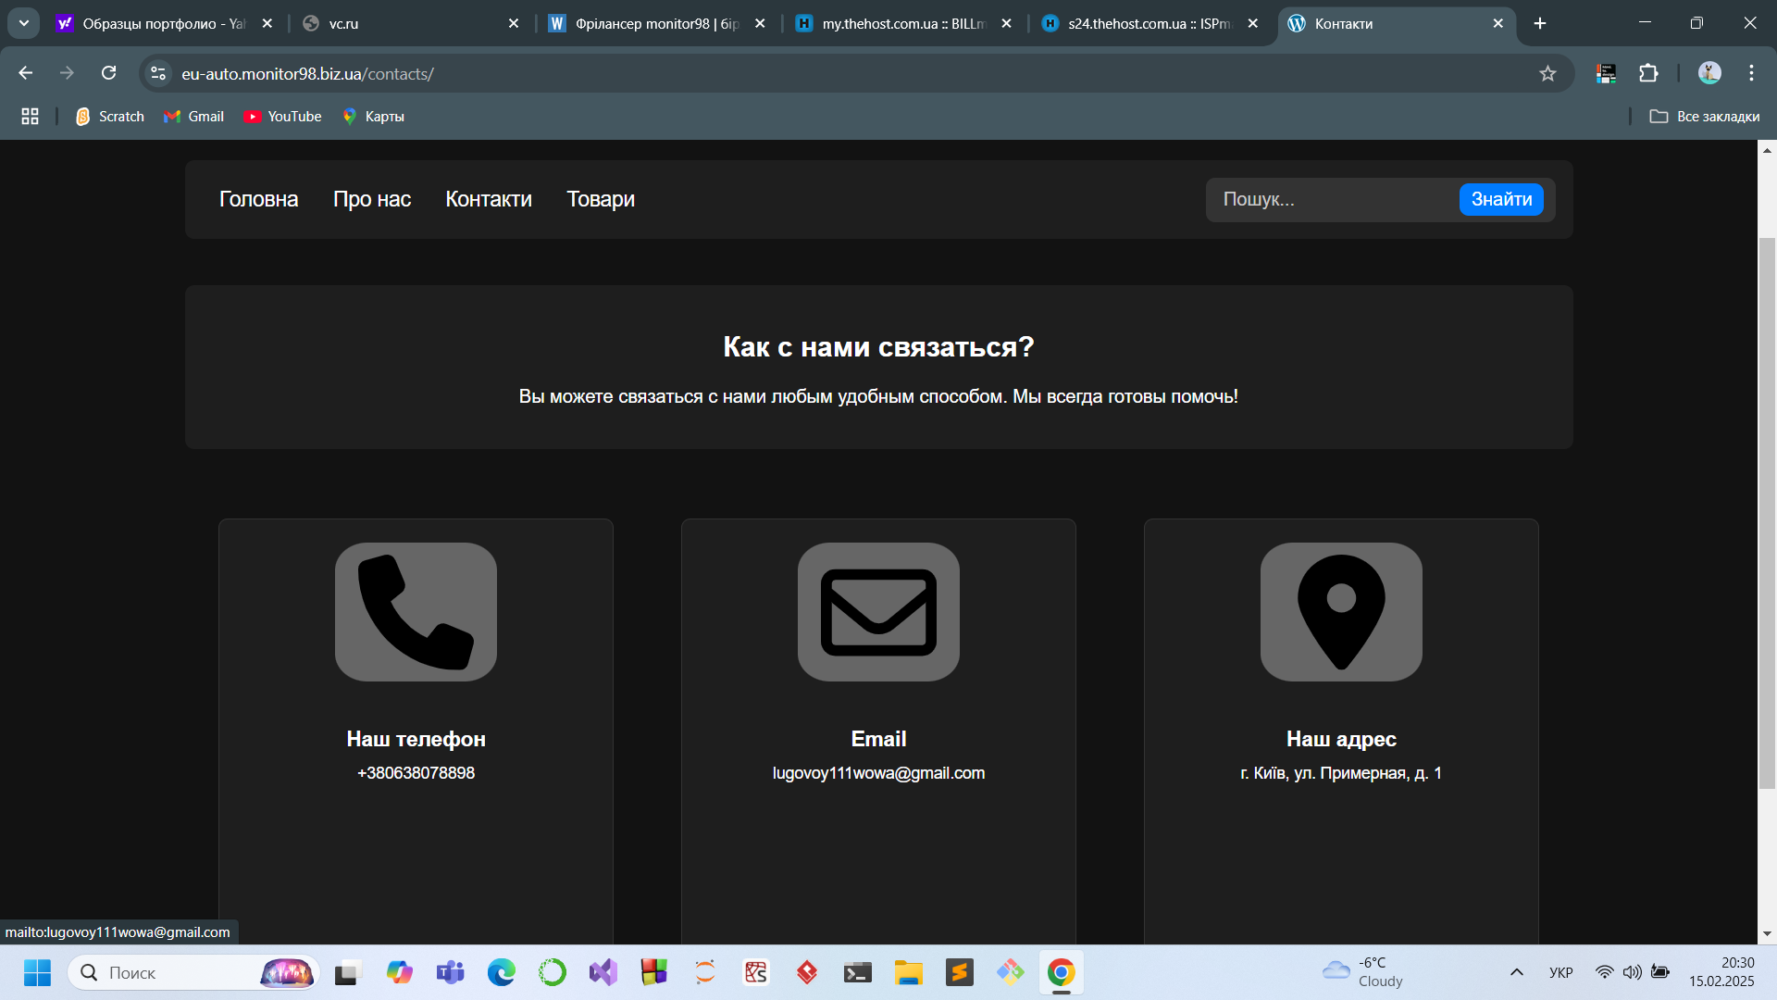Open site information icon in address bar
Screen dimensions: 1777x1000
158,73
